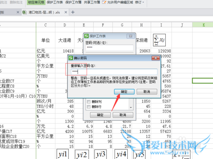Check the 删除行 checkbox

click(x=89, y=107)
